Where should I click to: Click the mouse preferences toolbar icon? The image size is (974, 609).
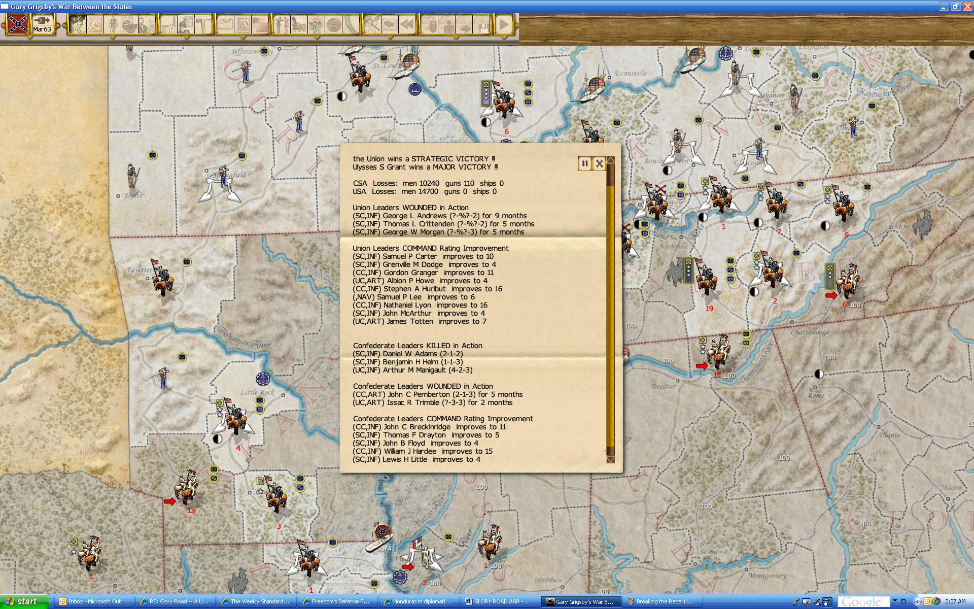[x=430, y=24]
